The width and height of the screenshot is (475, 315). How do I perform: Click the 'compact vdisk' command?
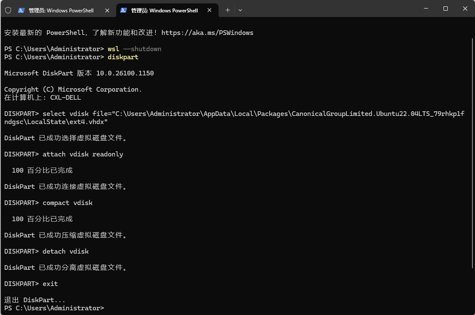tap(68, 203)
